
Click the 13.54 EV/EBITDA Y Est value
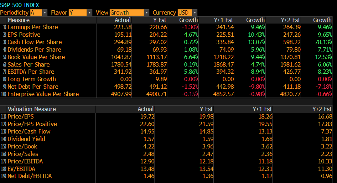point(206,169)
